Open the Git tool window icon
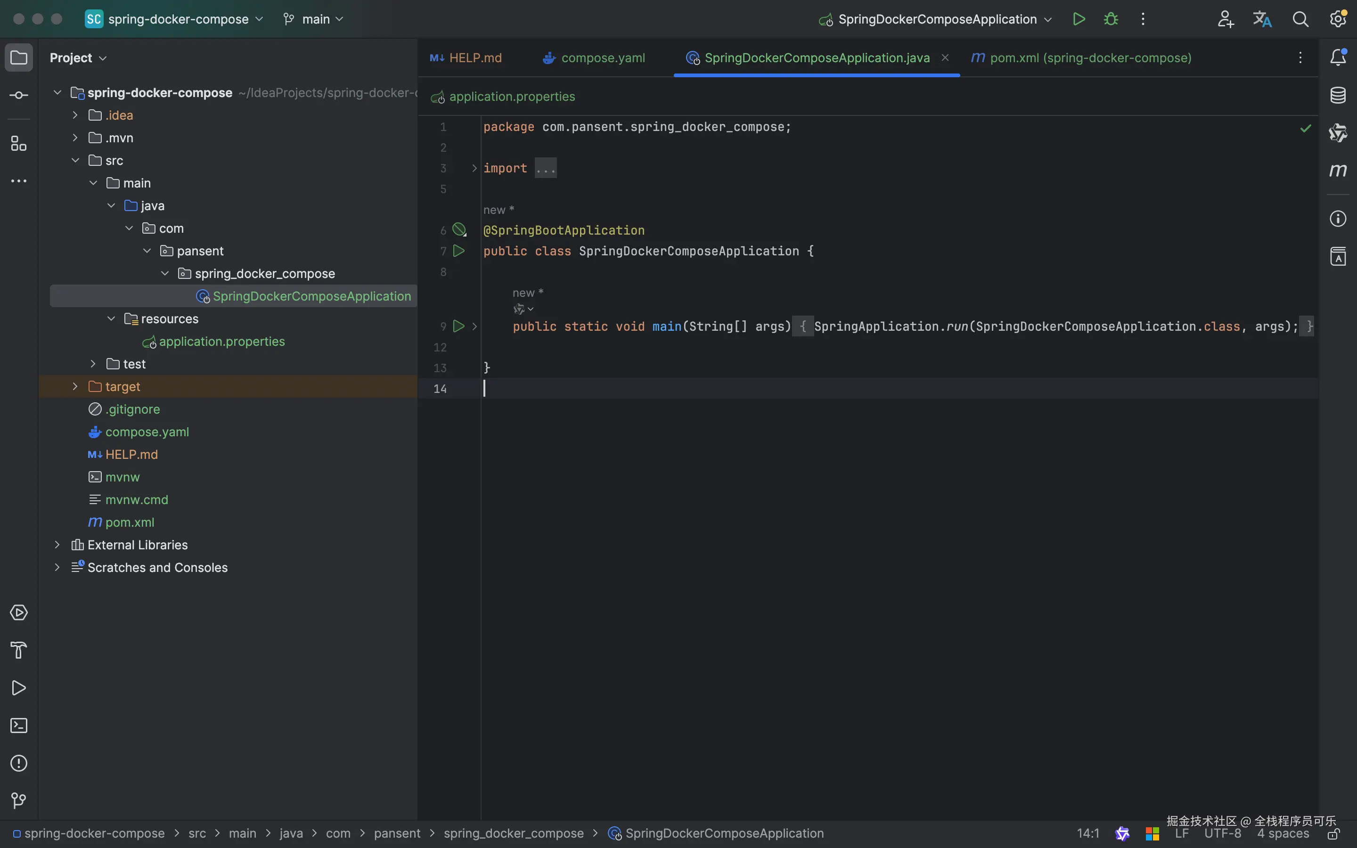This screenshot has height=848, width=1357. click(x=18, y=800)
